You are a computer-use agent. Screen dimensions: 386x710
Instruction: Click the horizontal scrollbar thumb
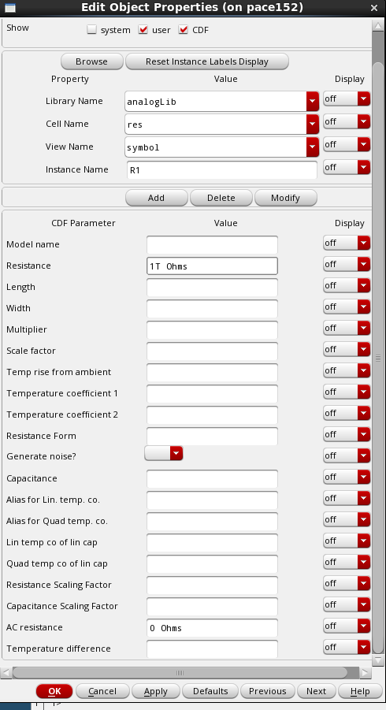(x=180, y=672)
